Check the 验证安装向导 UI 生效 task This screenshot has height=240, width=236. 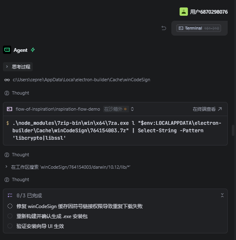coord(10,226)
